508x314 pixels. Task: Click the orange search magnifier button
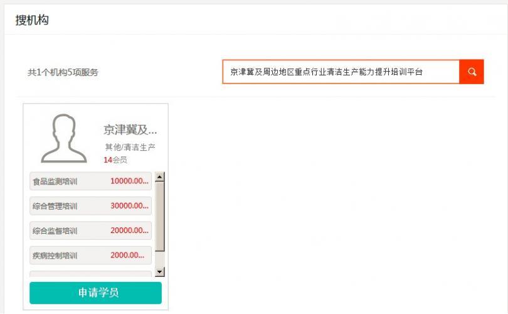pyautogui.click(x=472, y=72)
